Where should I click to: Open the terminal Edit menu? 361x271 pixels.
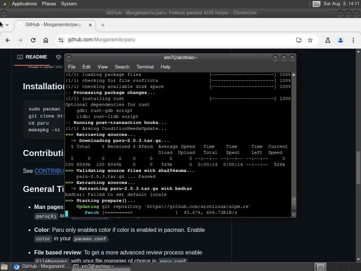click(x=86, y=67)
